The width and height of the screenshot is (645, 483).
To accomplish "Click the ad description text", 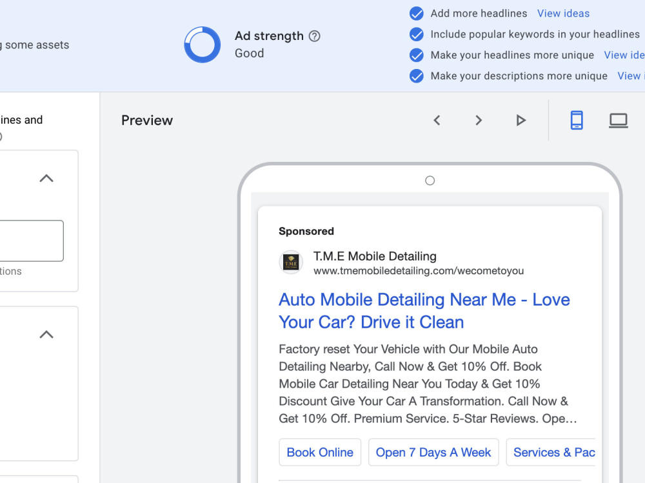I will tap(428, 384).
